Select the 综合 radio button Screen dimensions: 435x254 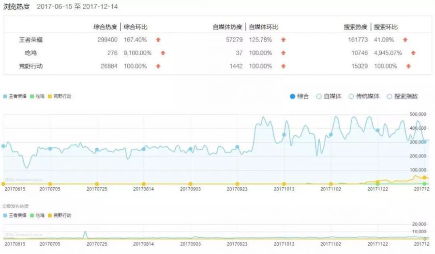(292, 97)
